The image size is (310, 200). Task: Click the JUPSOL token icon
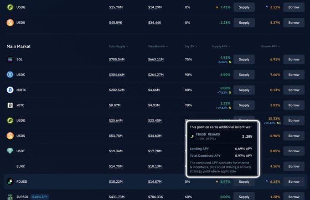[x=10, y=197]
